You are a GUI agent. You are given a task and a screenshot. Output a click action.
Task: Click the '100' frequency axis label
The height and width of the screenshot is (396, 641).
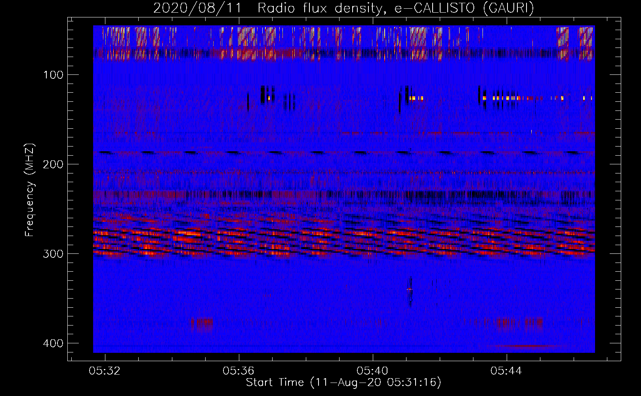(x=53, y=75)
